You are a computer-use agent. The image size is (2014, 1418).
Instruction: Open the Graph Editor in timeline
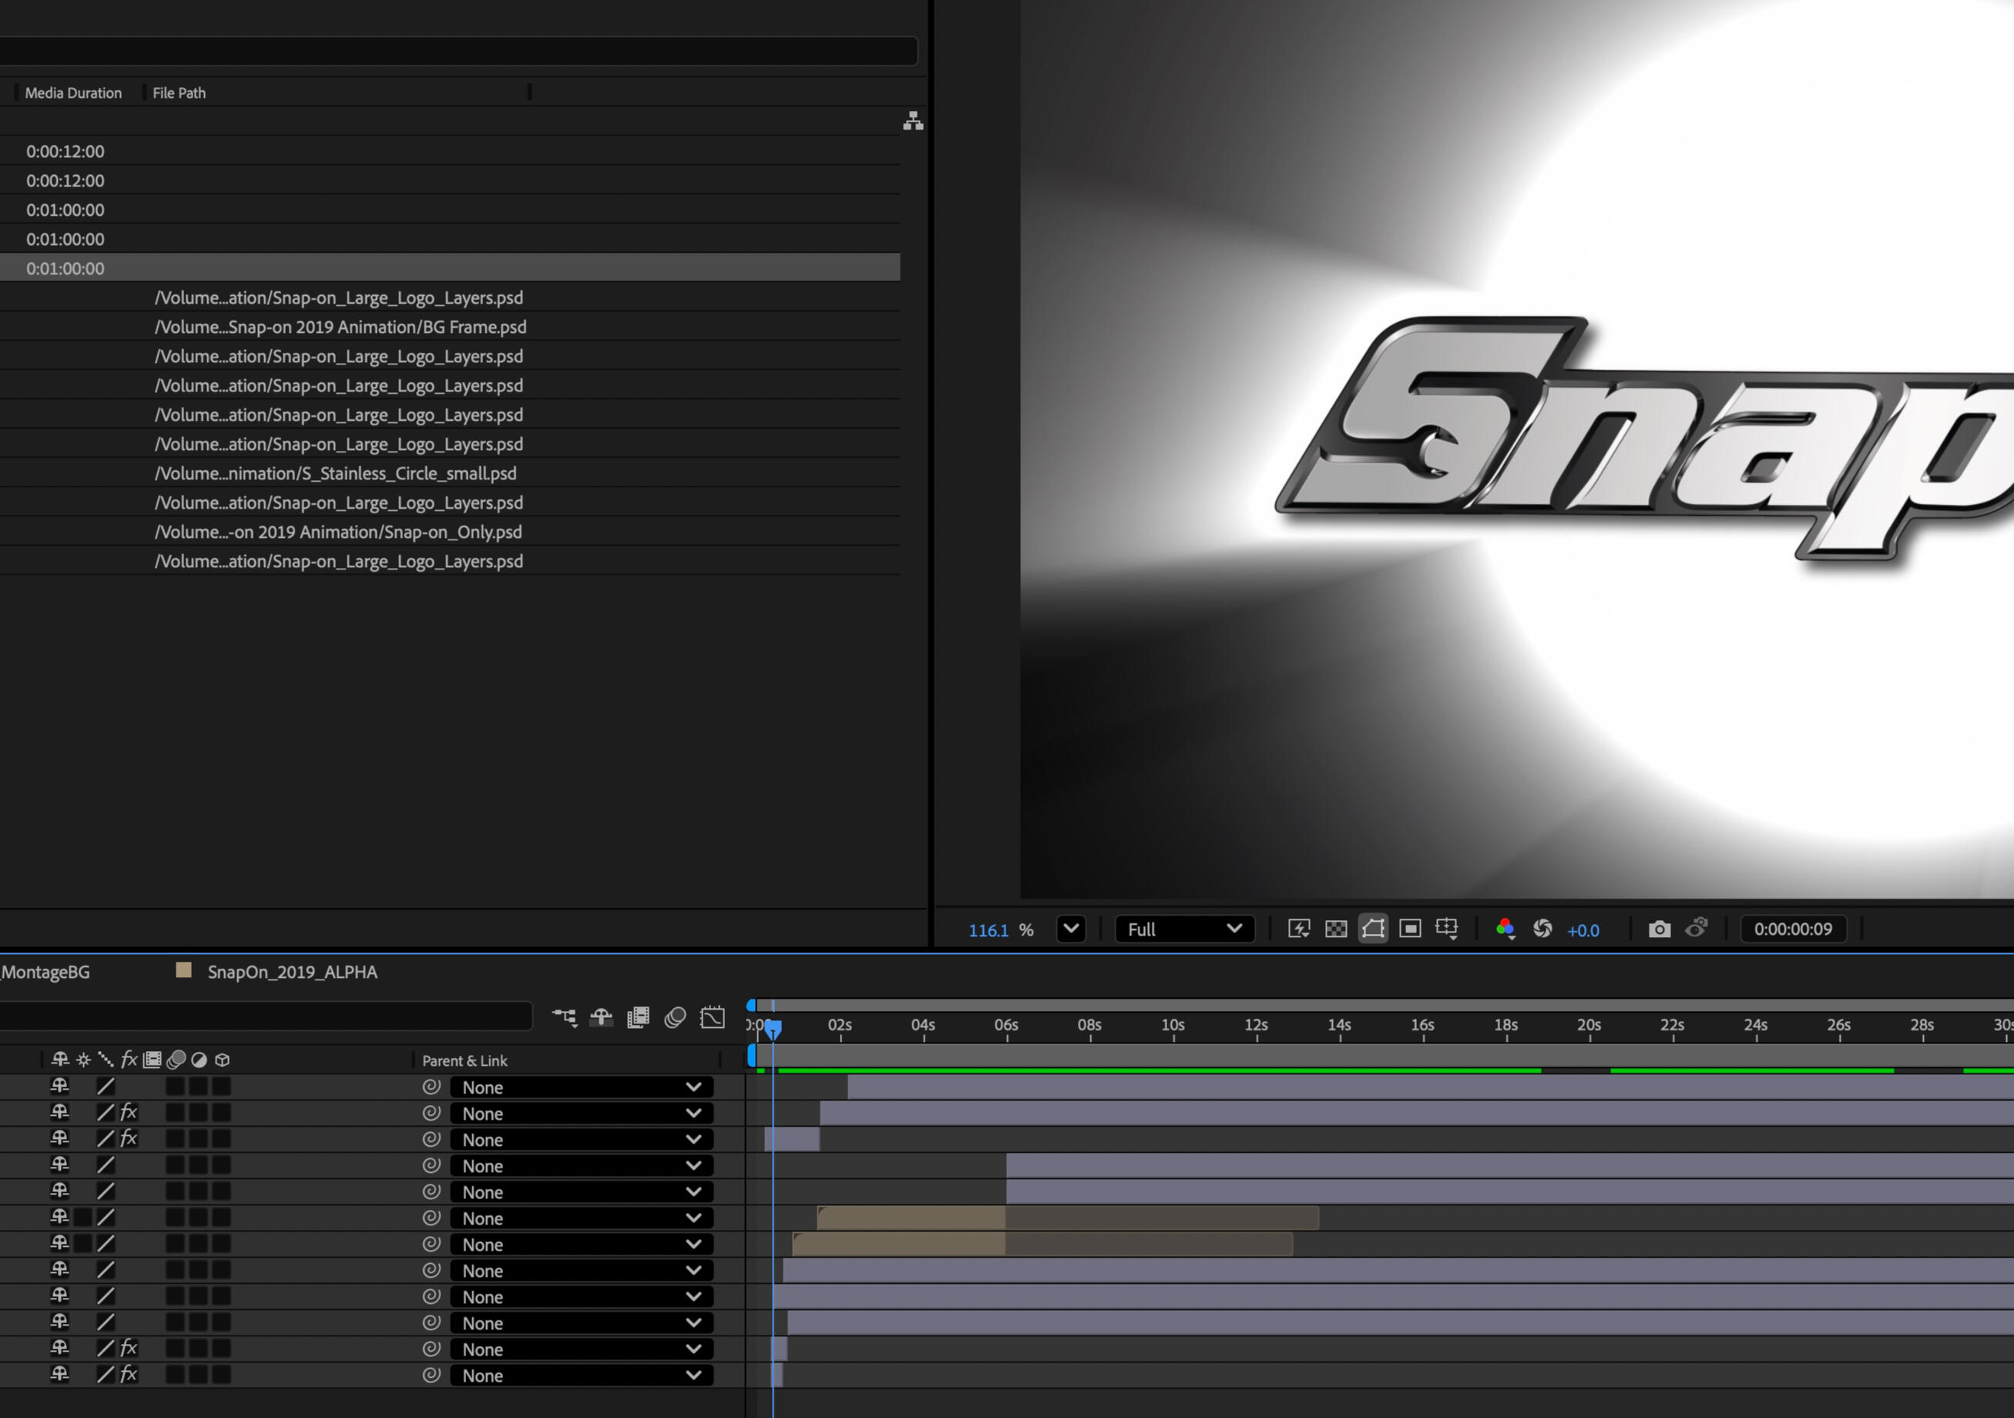pyautogui.click(x=712, y=1017)
